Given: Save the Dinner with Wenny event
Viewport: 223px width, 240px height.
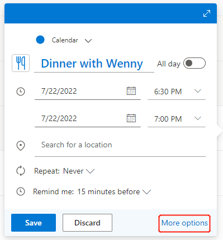Looking at the screenshot, I should pyautogui.click(x=34, y=223).
